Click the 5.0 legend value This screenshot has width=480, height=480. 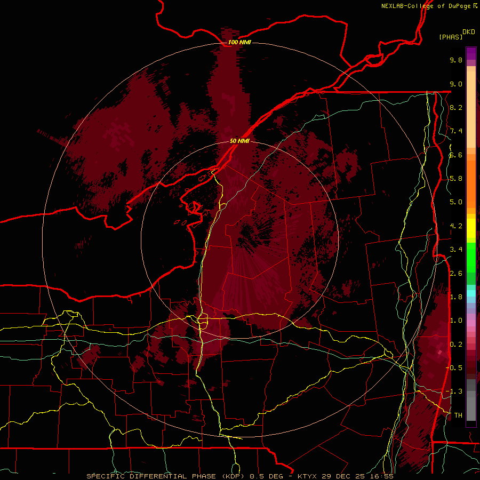pyautogui.click(x=456, y=202)
